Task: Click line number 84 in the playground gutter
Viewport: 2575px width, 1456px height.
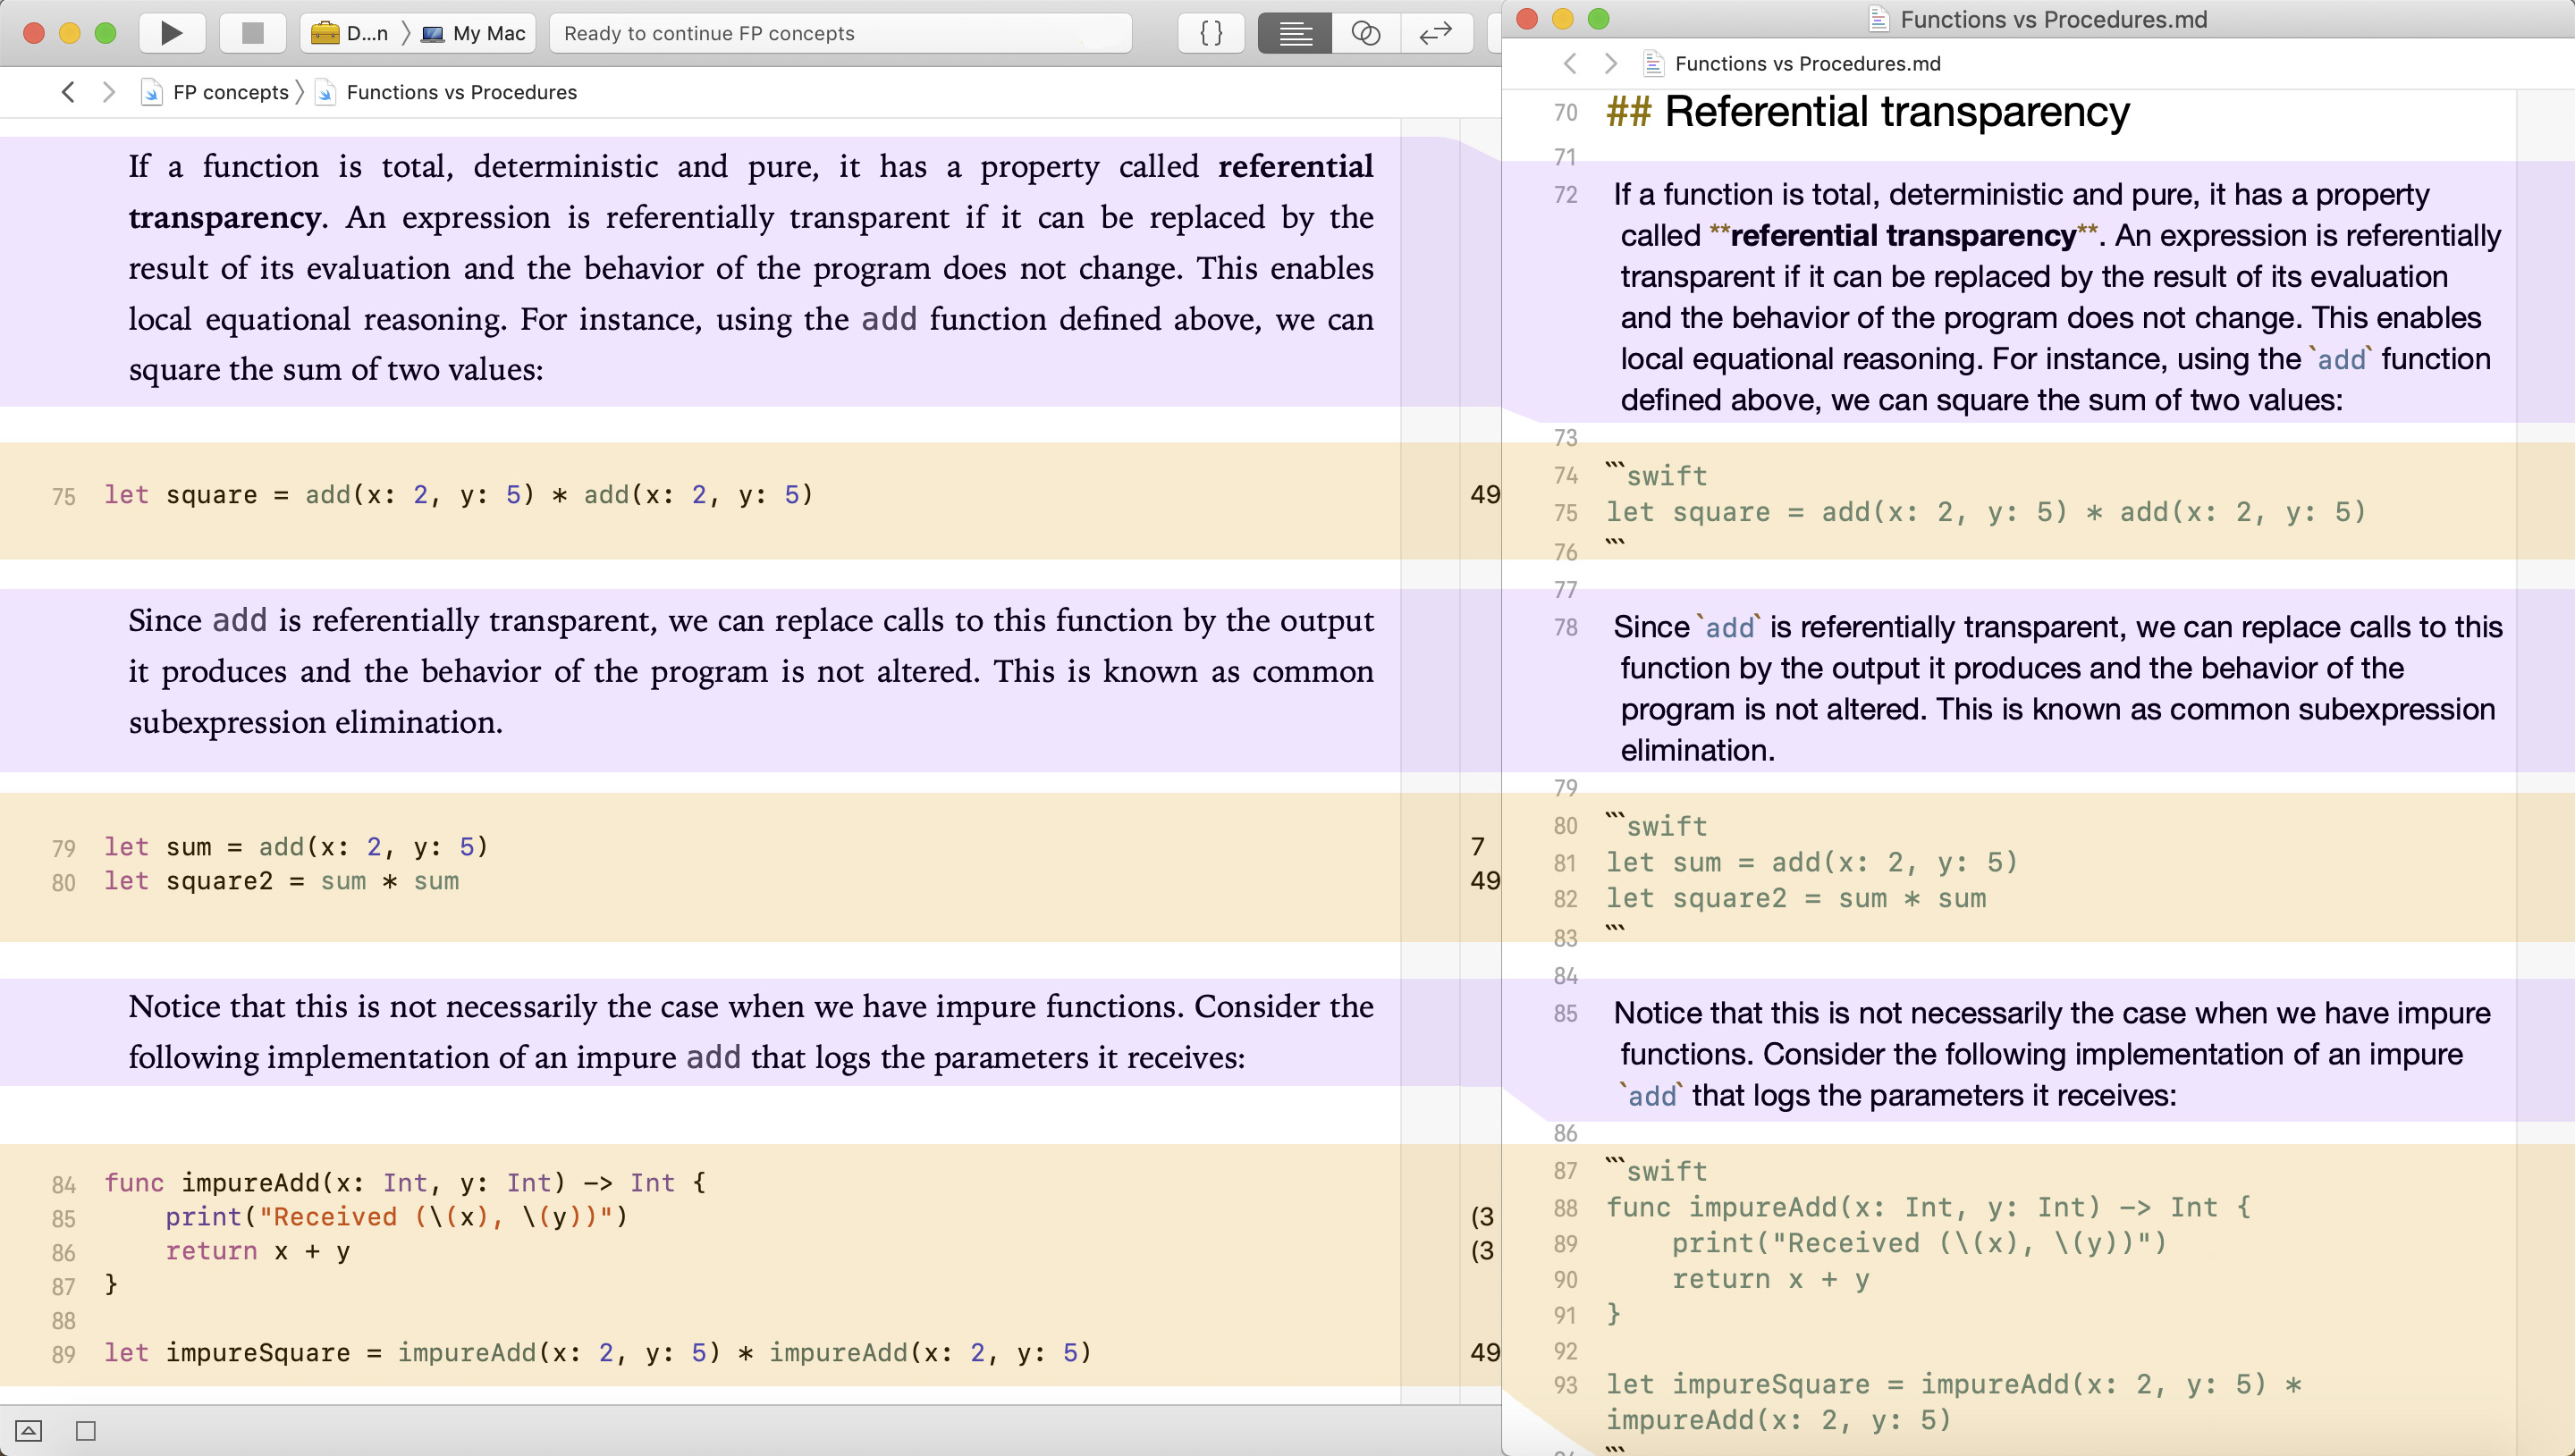Action: tap(63, 1184)
